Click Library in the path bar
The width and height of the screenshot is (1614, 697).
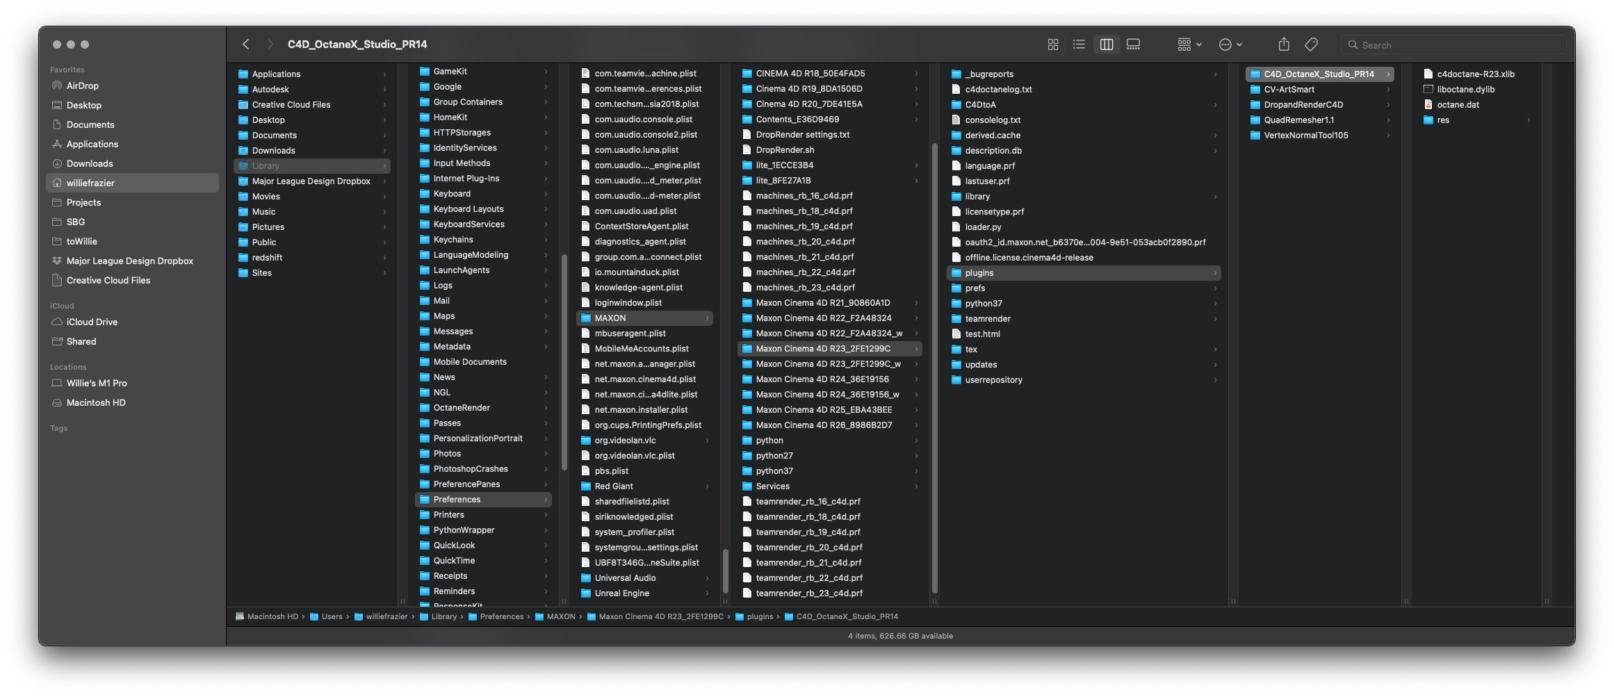pos(438,616)
